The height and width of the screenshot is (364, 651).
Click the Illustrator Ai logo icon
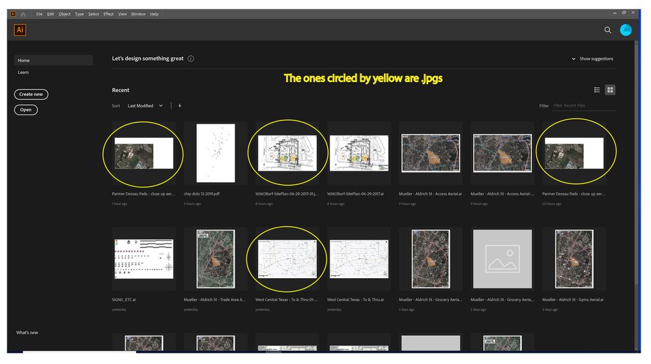pyautogui.click(x=20, y=30)
